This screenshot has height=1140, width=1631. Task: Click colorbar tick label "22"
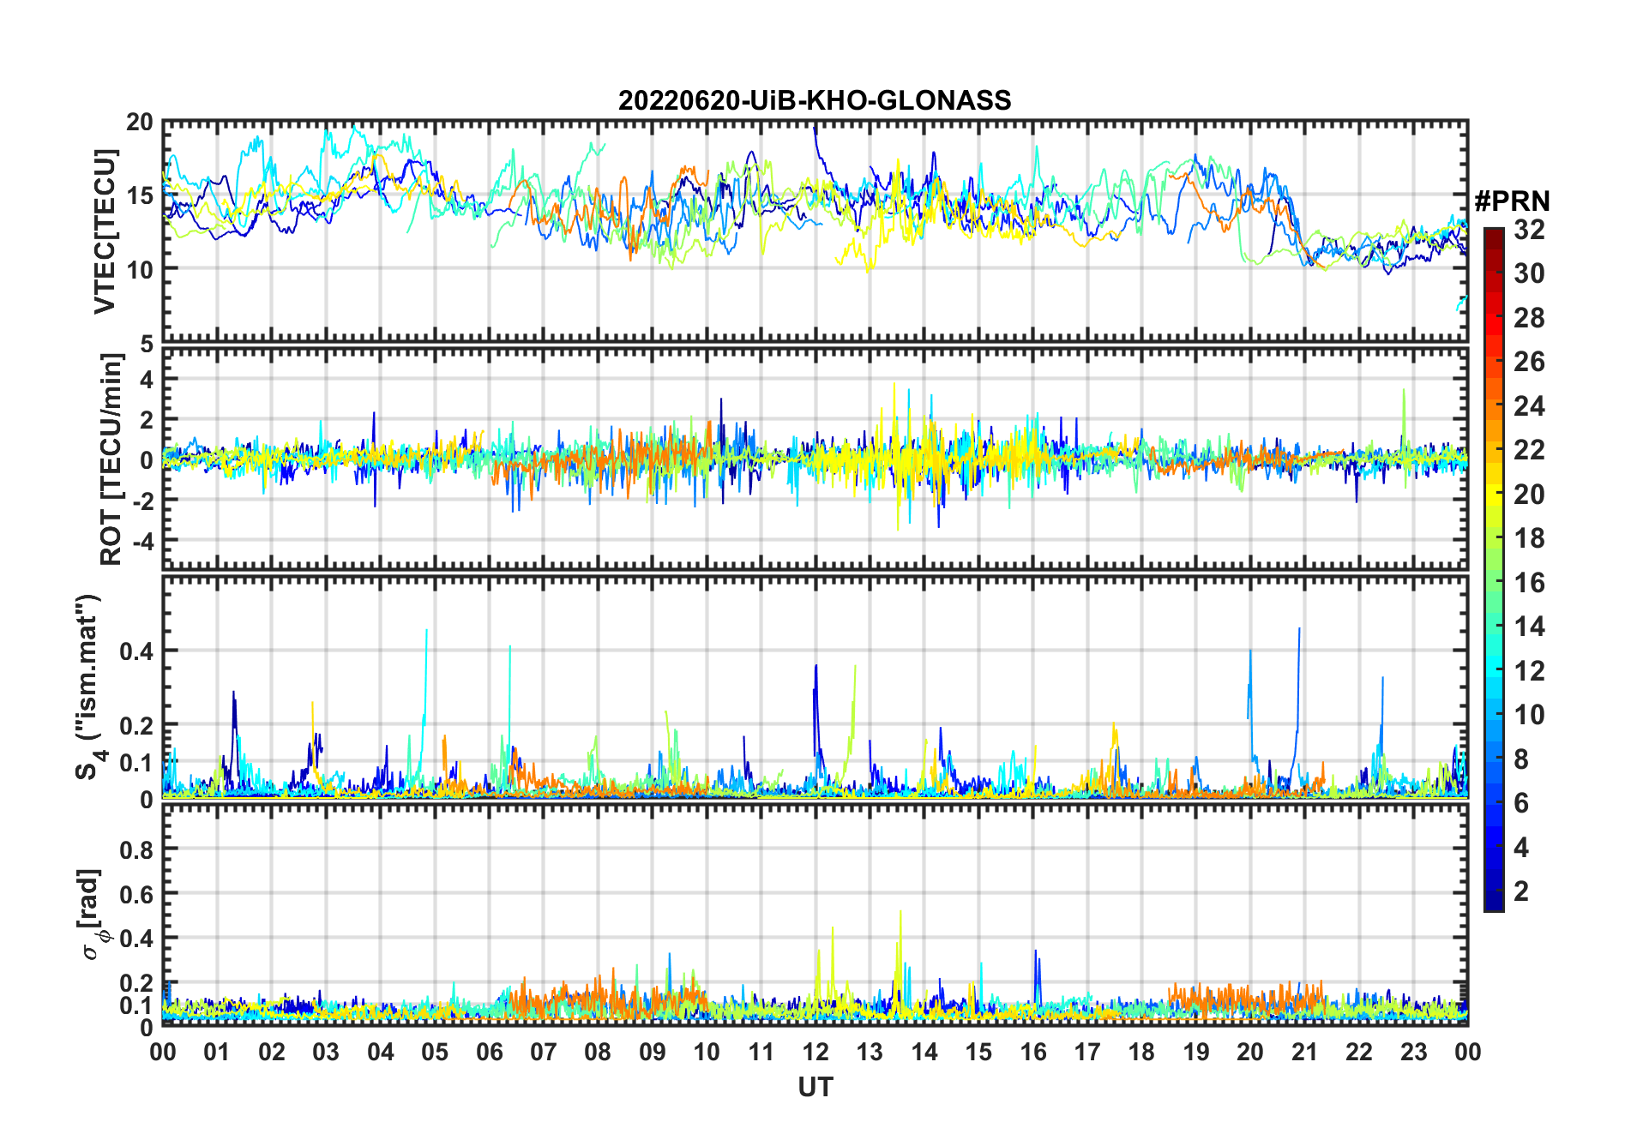coord(1529,450)
